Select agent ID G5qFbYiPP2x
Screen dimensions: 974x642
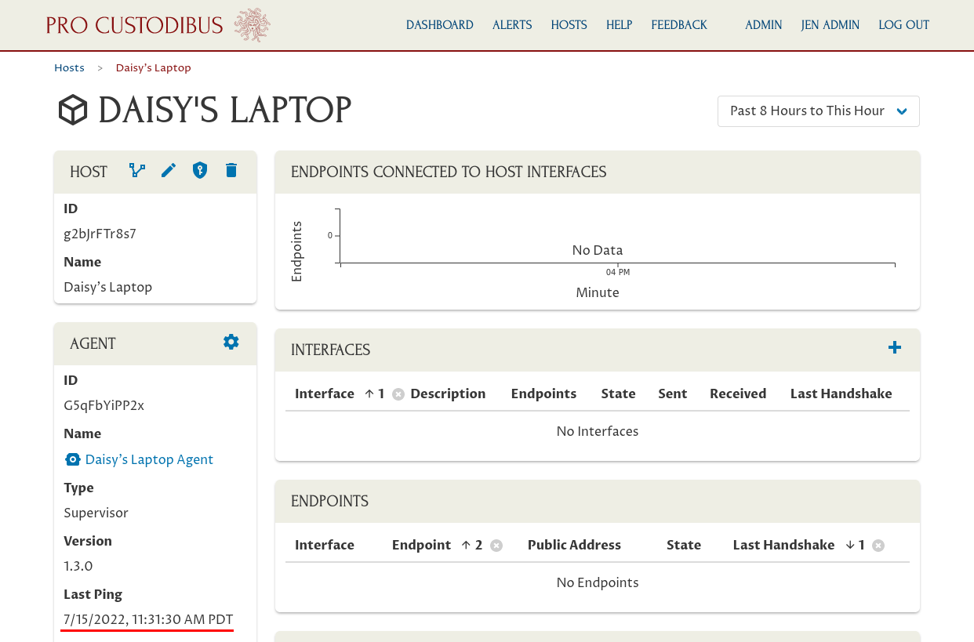point(104,405)
